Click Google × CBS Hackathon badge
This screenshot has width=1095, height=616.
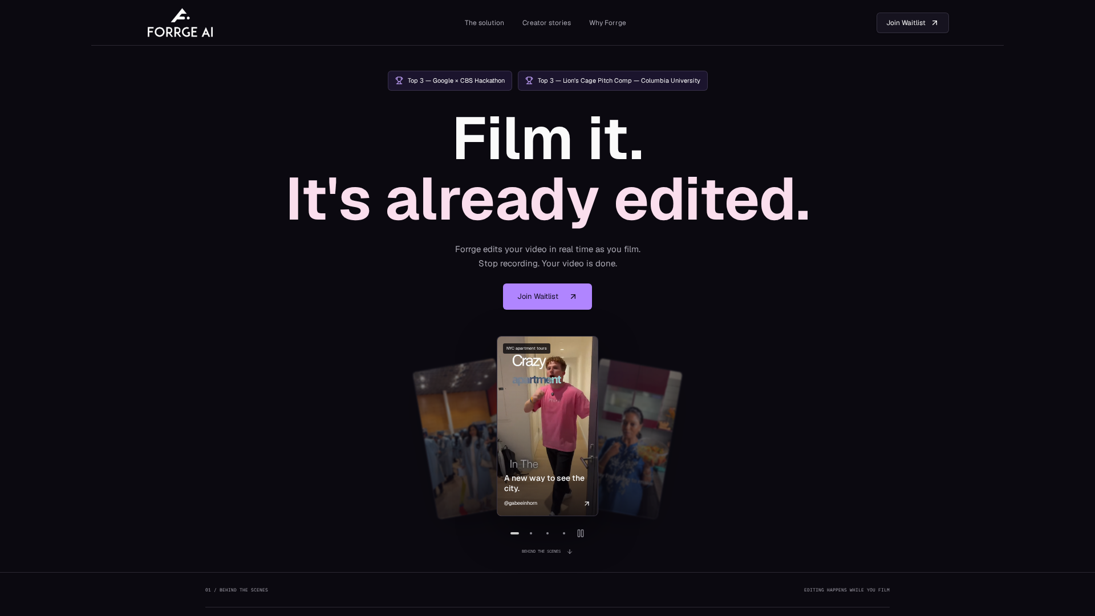pos(450,80)
